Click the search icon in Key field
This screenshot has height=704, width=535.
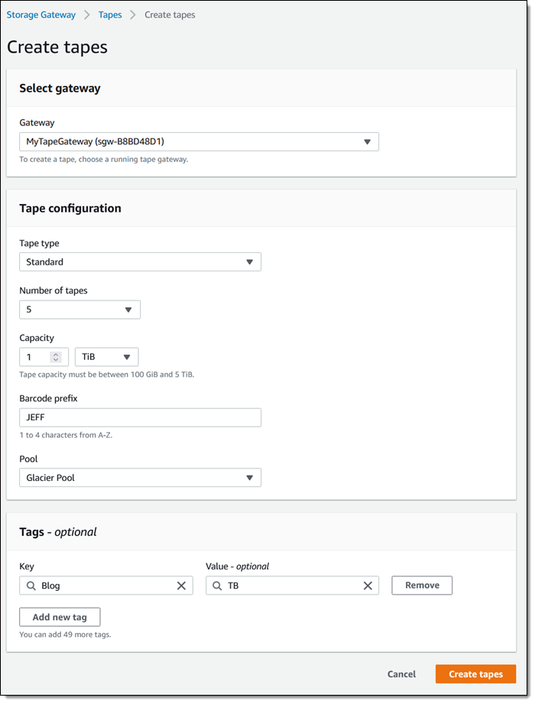coord(31,586)
